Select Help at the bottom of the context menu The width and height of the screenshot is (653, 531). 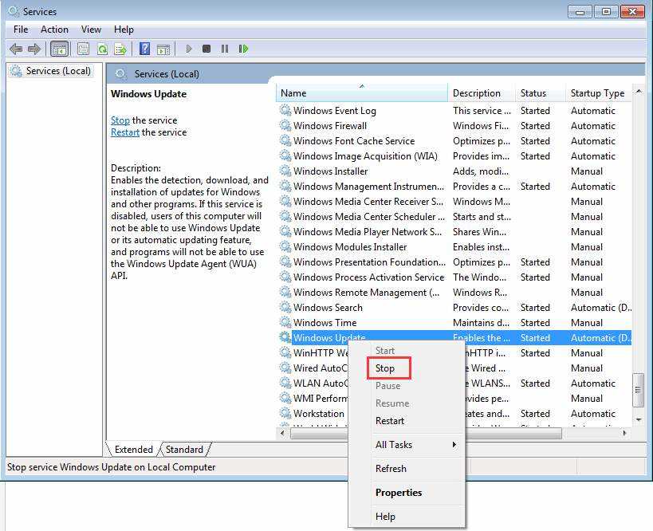tap(385, 517)
